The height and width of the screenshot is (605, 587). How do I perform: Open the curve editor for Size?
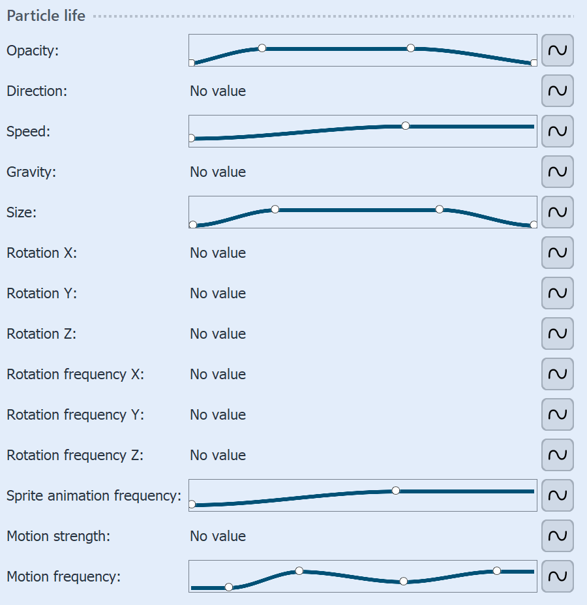click(557, 212)
